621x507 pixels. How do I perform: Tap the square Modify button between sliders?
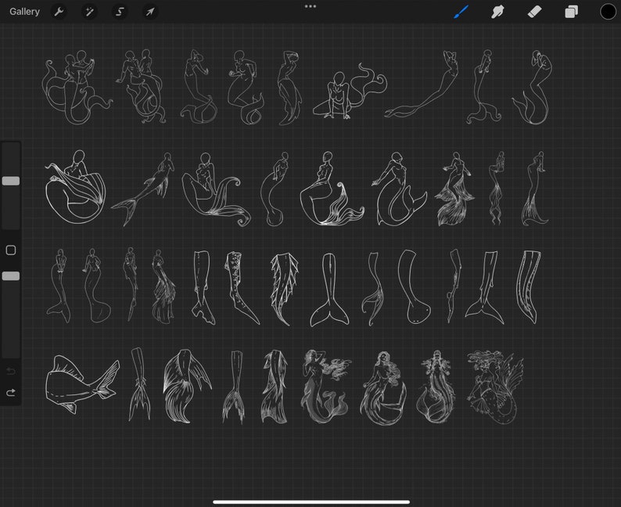11,250
